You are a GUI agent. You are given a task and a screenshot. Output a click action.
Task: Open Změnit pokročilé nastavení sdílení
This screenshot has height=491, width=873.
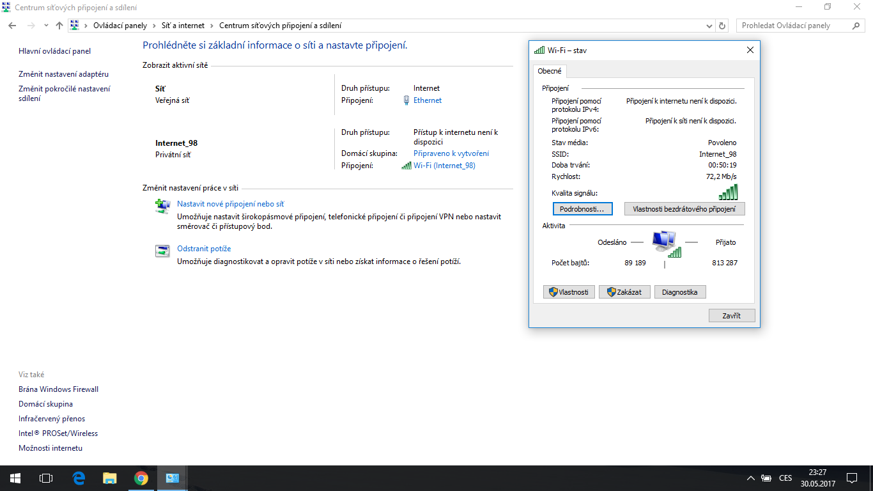coord(65,94)
